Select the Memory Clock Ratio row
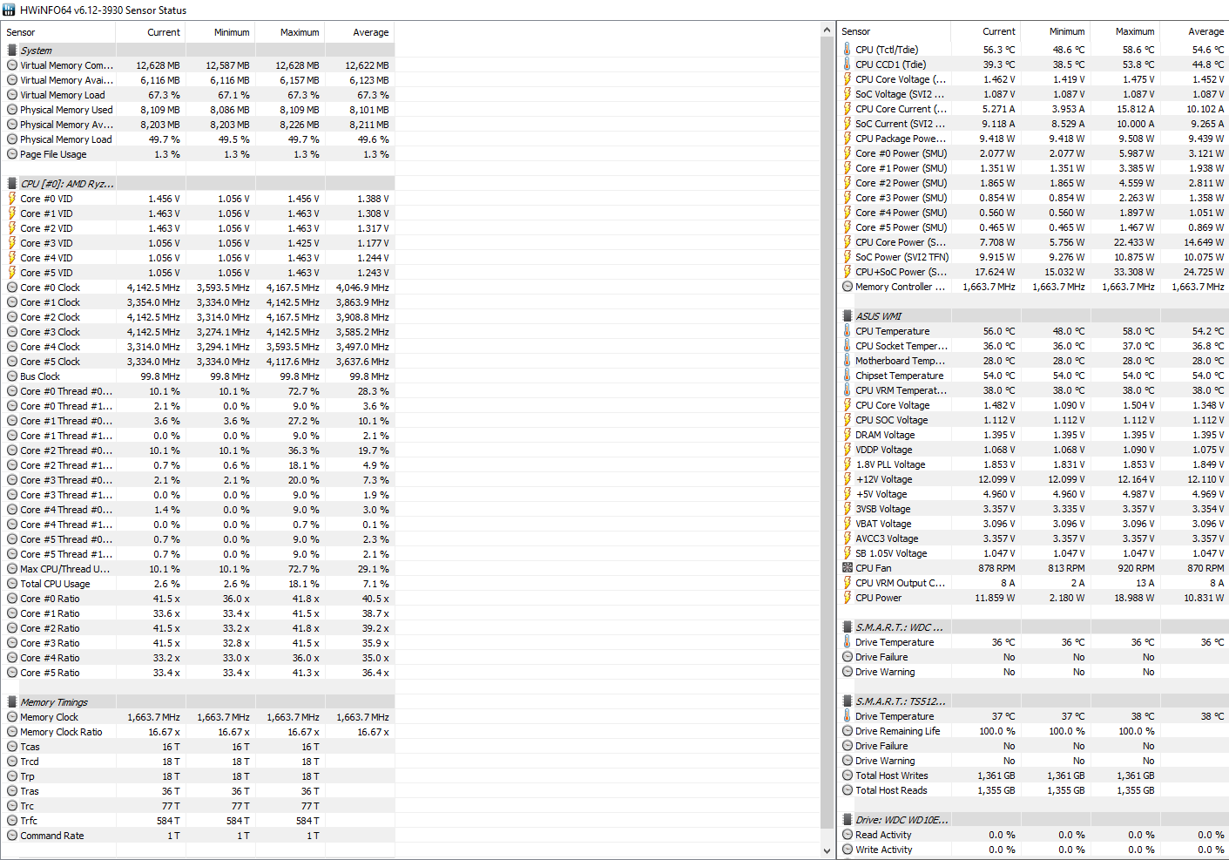 61,732
